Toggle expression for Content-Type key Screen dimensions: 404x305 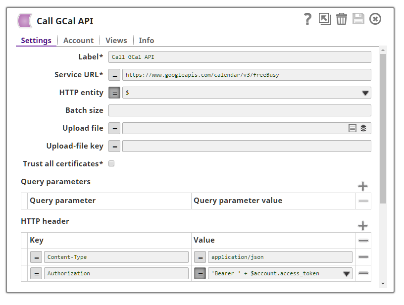[x=36, y=257]
